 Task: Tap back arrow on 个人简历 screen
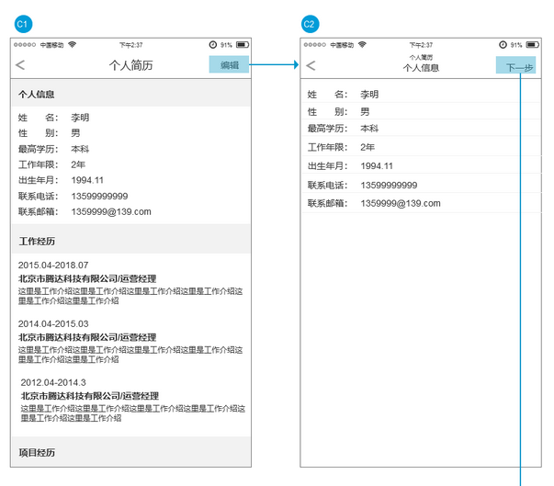pos(20,65)
